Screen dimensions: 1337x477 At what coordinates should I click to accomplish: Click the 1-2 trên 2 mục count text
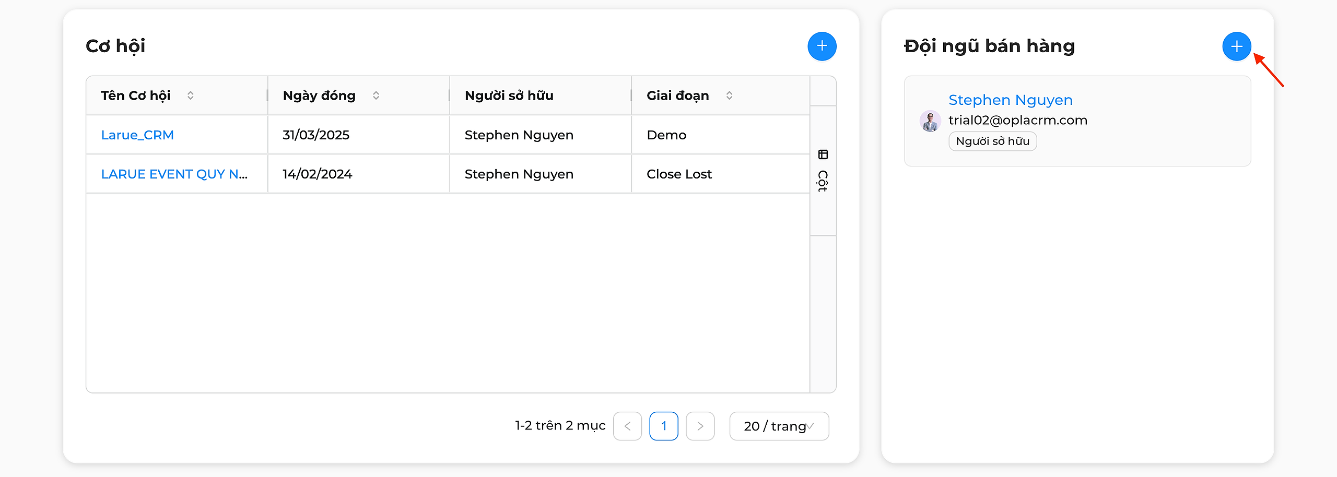tap(560, 426)
